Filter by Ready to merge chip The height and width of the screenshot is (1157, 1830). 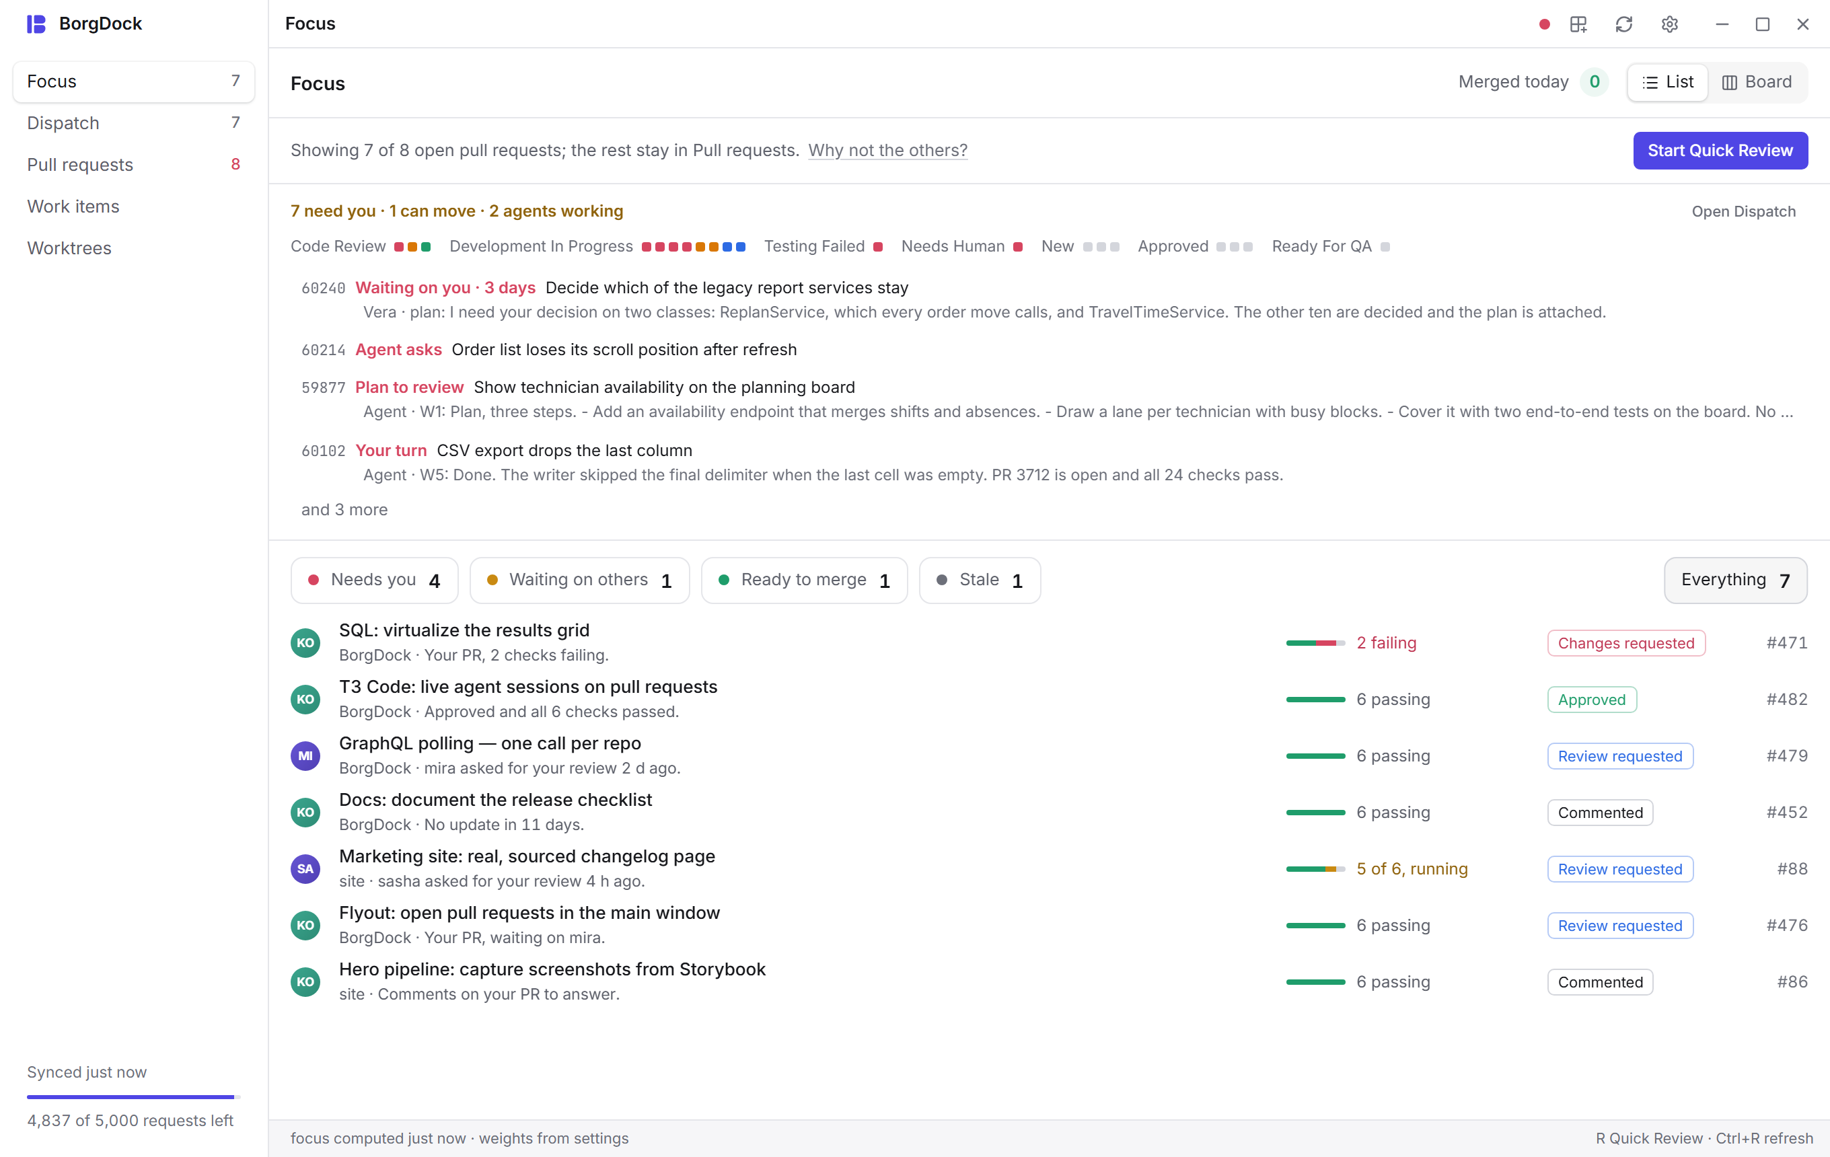(x=803, y=580)
